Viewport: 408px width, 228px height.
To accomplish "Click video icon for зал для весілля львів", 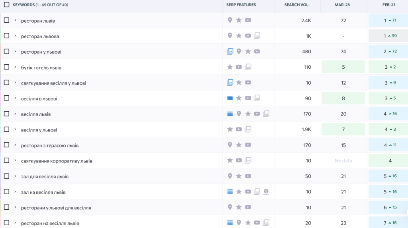I will [x=248, y=176].
